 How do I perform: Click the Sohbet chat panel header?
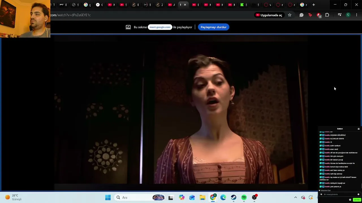tap(340, 129)
